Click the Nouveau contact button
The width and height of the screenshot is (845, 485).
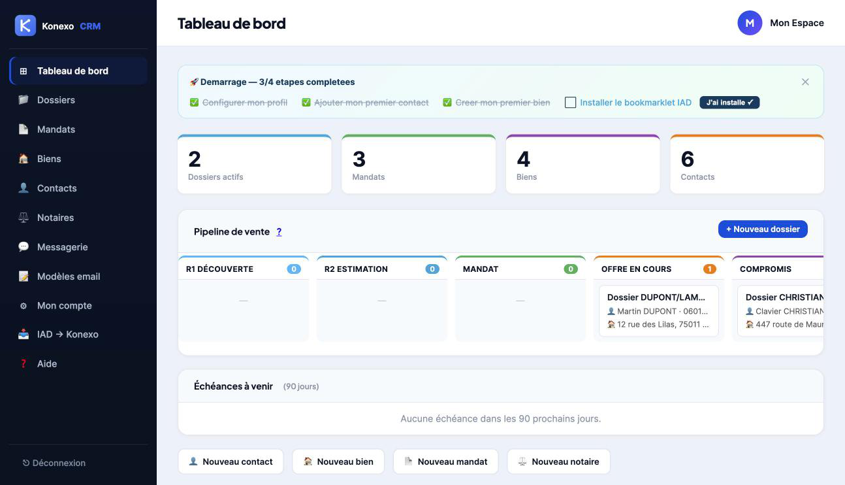click(231, 461)
